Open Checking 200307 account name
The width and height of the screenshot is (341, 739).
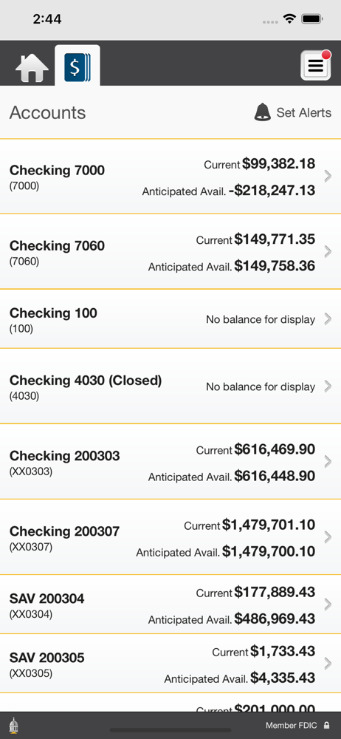[x=64, y=531]
